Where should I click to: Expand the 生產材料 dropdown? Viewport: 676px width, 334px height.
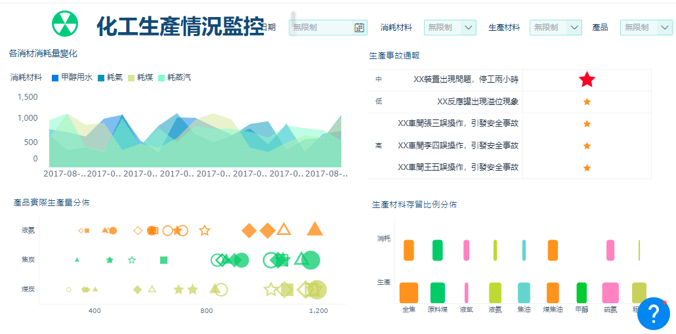tap(556, 28)
